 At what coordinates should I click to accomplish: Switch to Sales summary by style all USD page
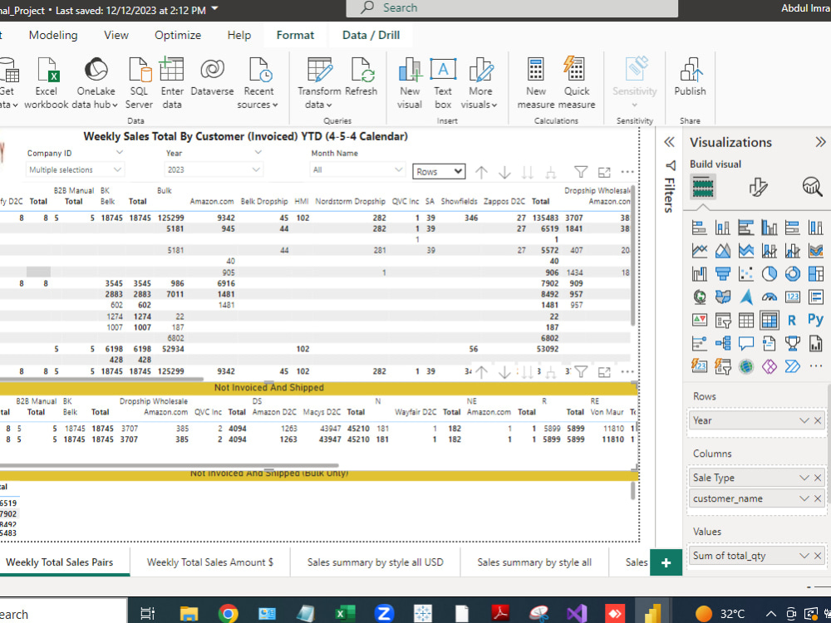tap(376, 562)
